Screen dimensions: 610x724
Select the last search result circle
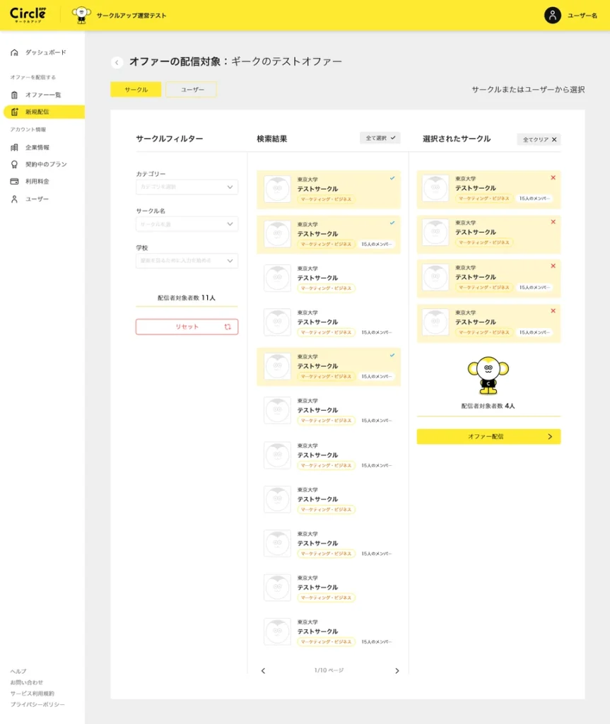coord(328,631)
